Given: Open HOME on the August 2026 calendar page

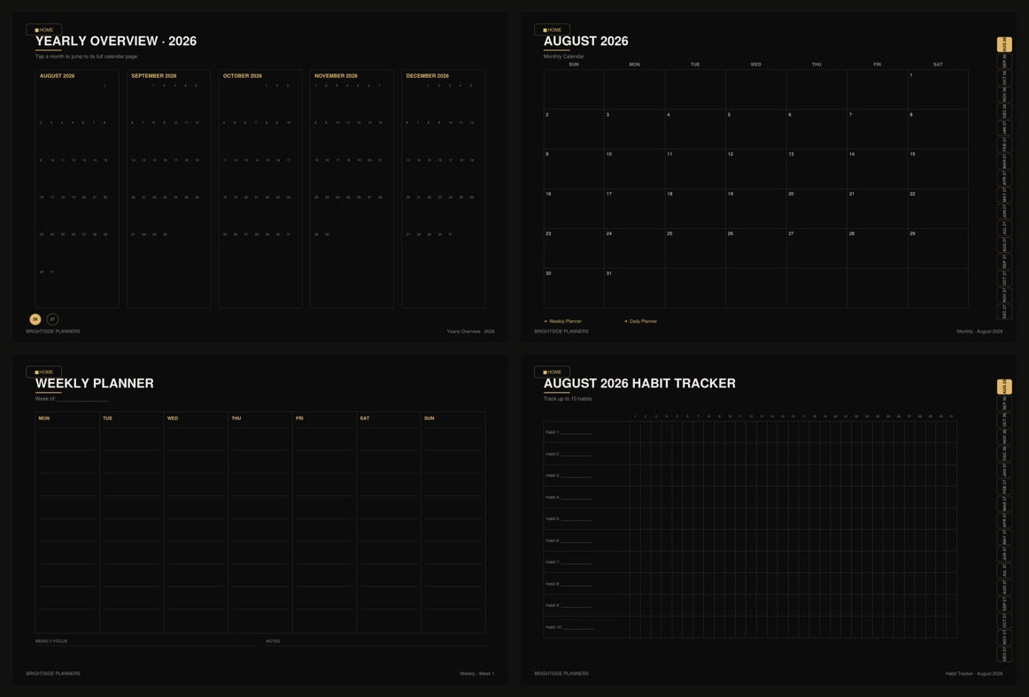Looking at the screenshot, I should (552, 29).
